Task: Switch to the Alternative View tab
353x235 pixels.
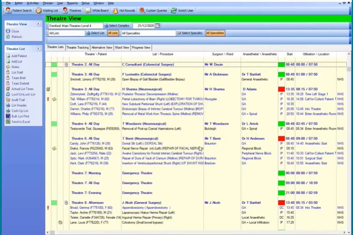Action: coord(102,48)
